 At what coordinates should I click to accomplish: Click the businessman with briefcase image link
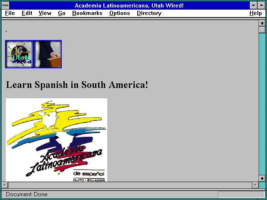48,54
